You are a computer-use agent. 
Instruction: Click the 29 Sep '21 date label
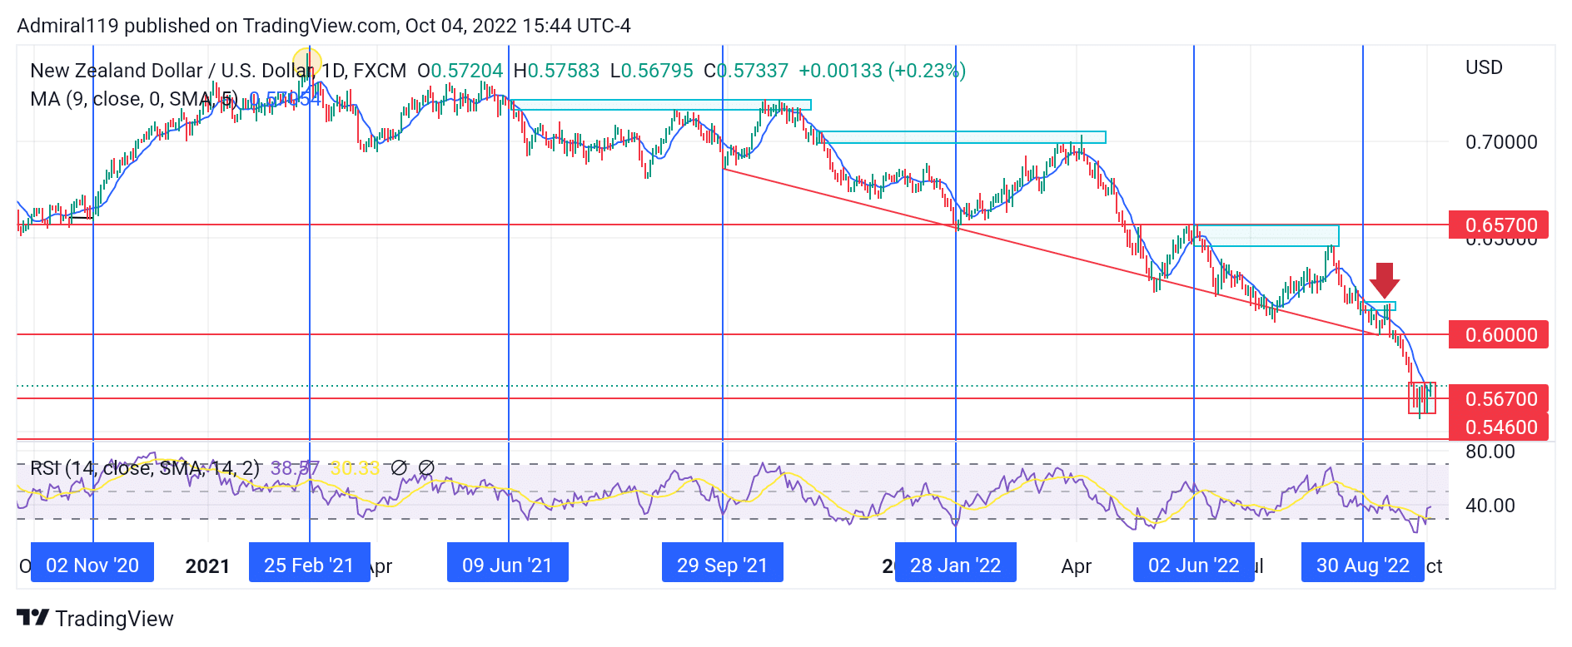tap(722, 562)
